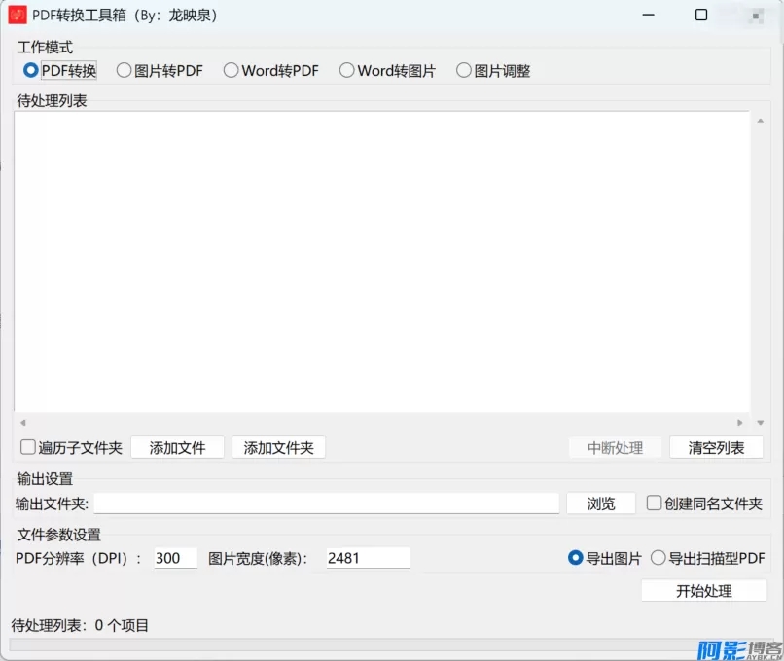The image size is (784, 661).
Task: Enable the 创建同名文件夹 checkbox
Action: [x=655, y=504]
